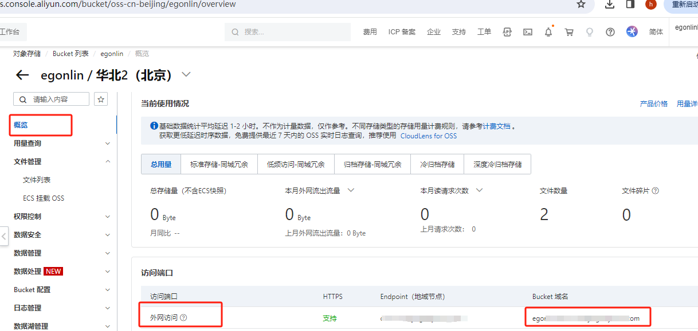
Task: Select the 冷归档存储 tab
Action: pyautogui.click(x=437, y=164)
